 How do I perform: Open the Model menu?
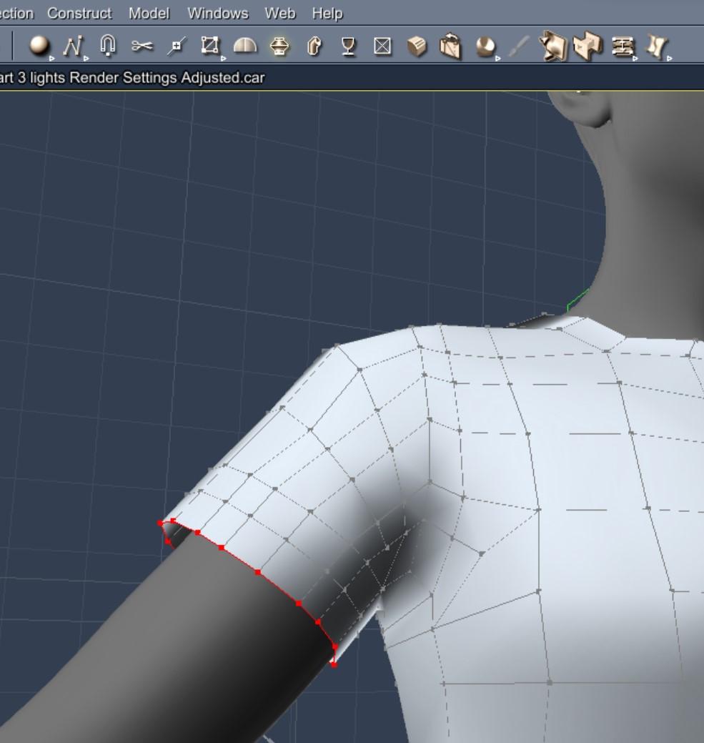(x=149, y=14)
